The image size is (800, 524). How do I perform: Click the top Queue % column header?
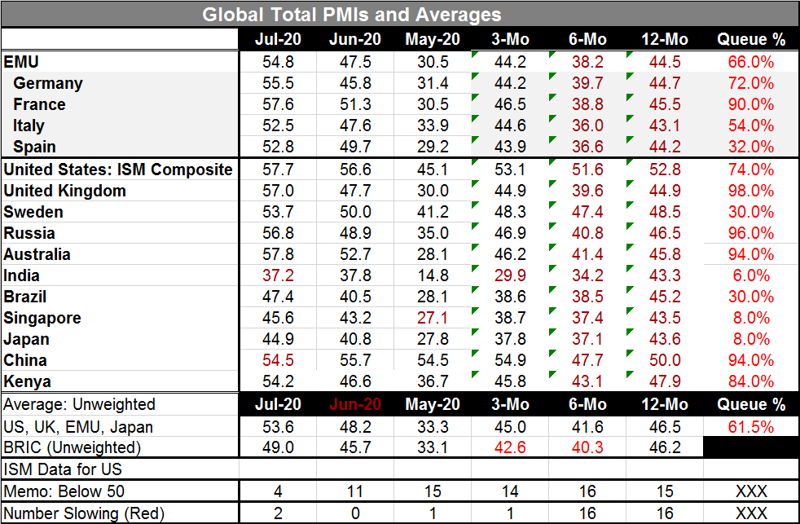[751, 39]
